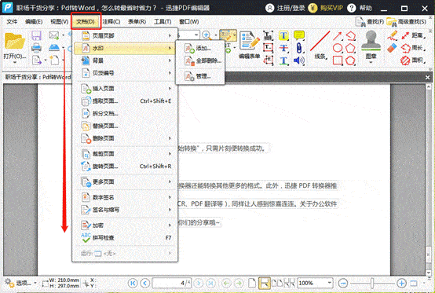
Task: Go to previous page button
Action: [144, 284]
